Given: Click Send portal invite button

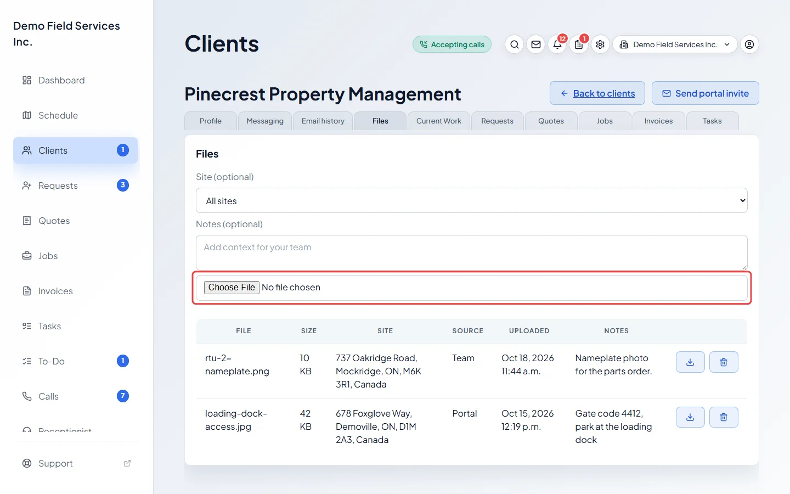Looking at the screenshot, I should [706, 93].
